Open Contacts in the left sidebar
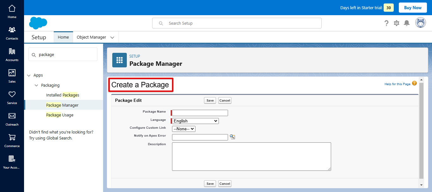Viewport: 432px width, 192px height. click(x=12, y=33)
